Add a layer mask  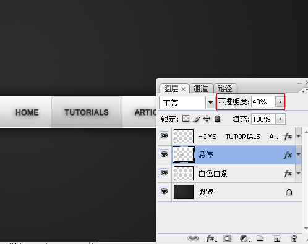pyautogui.click(x=227, y=238)
